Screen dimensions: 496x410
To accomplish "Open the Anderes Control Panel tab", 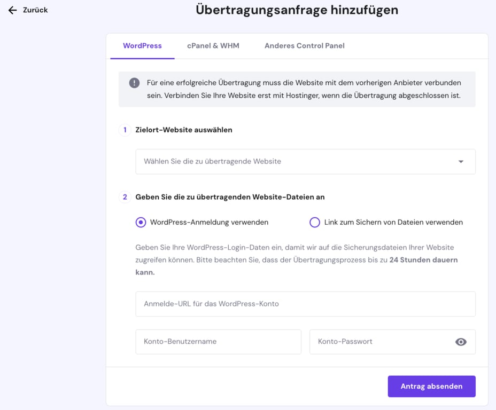I will (304, 46).
